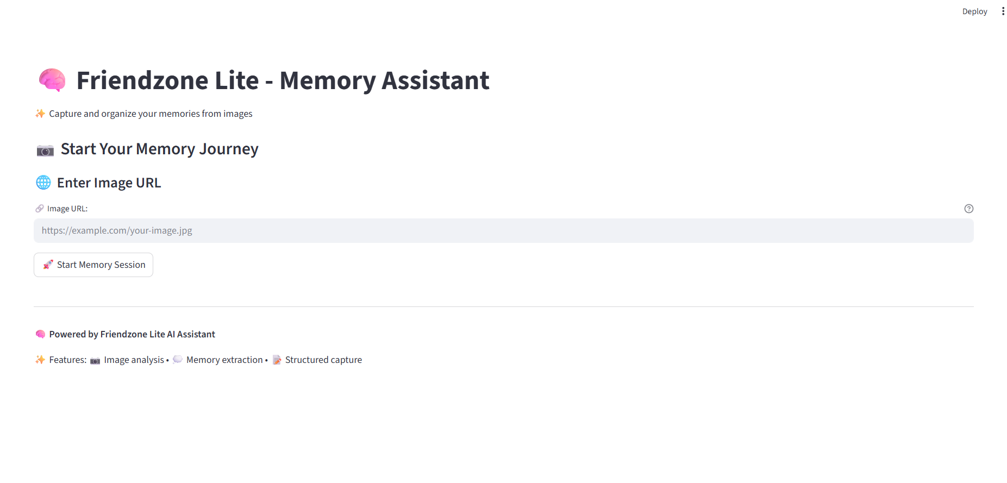1007x483 pixels.
Task: Click the Powered by Friendzone Lite text
Action: pyautogui.click(x=132, y=334)
